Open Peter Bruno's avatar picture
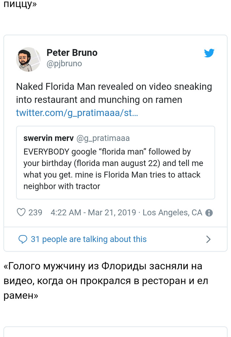 point(28,59)
